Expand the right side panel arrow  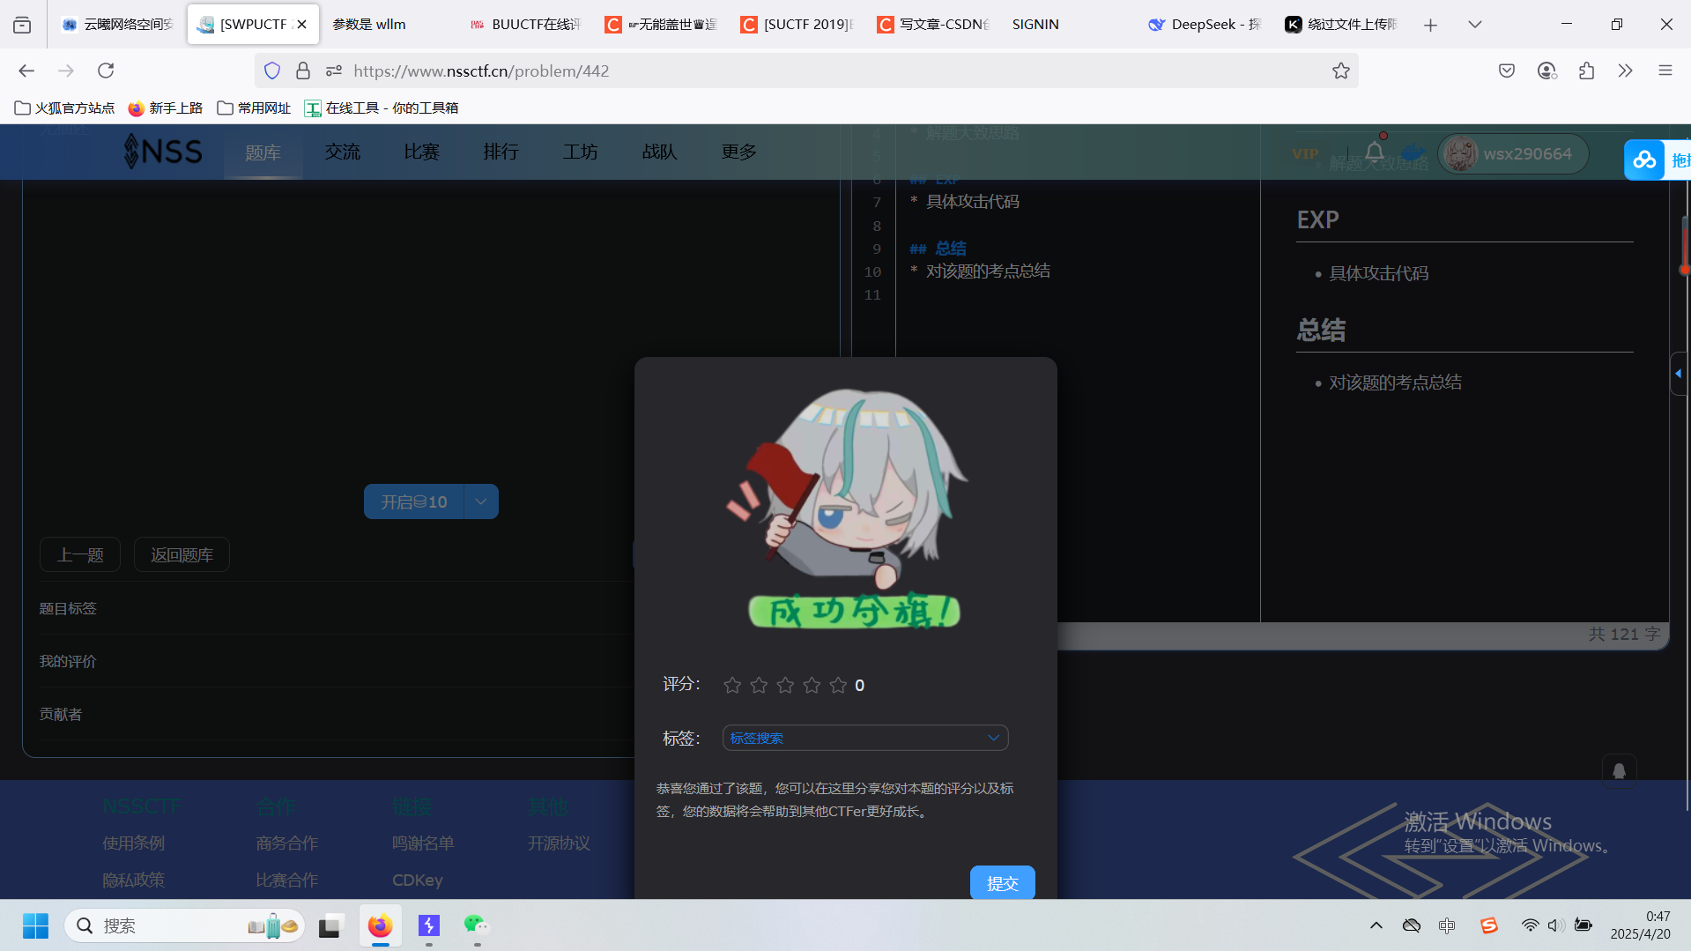click(1679, 374)
